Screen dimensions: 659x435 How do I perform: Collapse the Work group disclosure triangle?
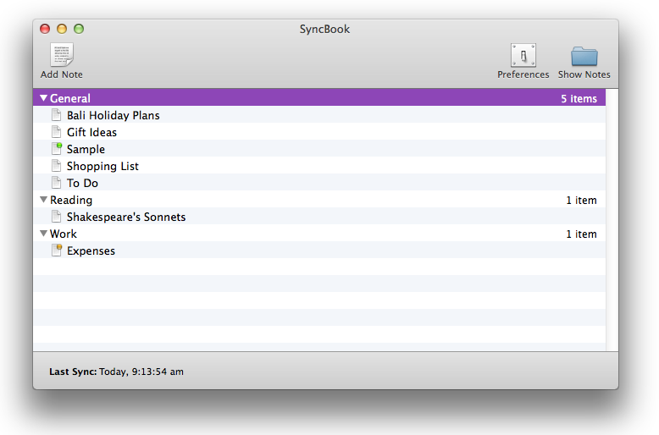(43, 233)
